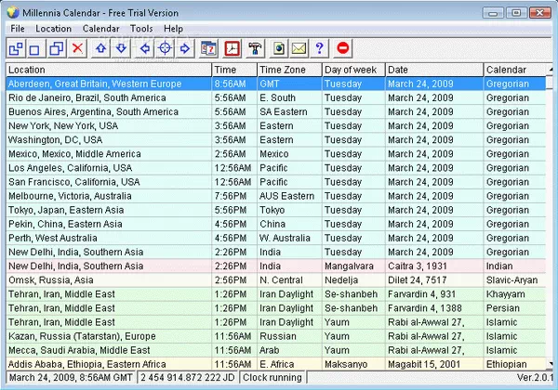The width and height of the screenshot is (558, 390).
Task: Click the crosshair target icon in toolbar
Action: click(x=163, y=47)
